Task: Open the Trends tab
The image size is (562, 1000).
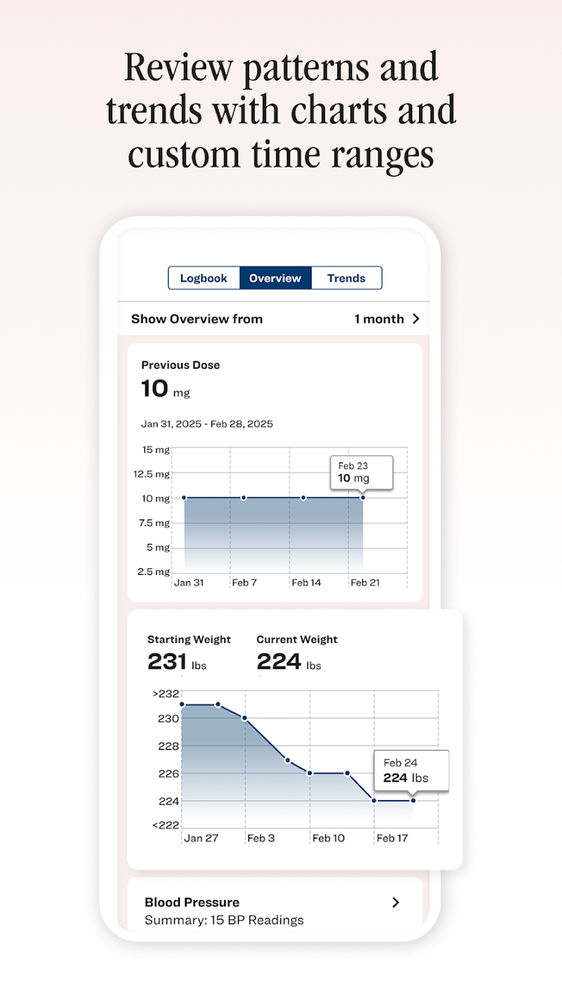Action: [x=346, y=278]
